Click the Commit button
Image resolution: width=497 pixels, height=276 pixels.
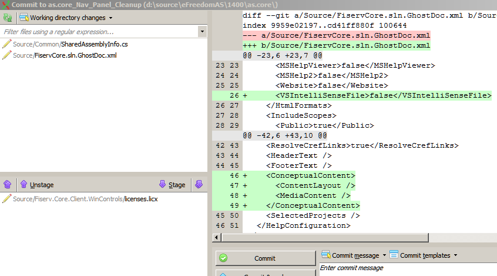pos(266,258)
